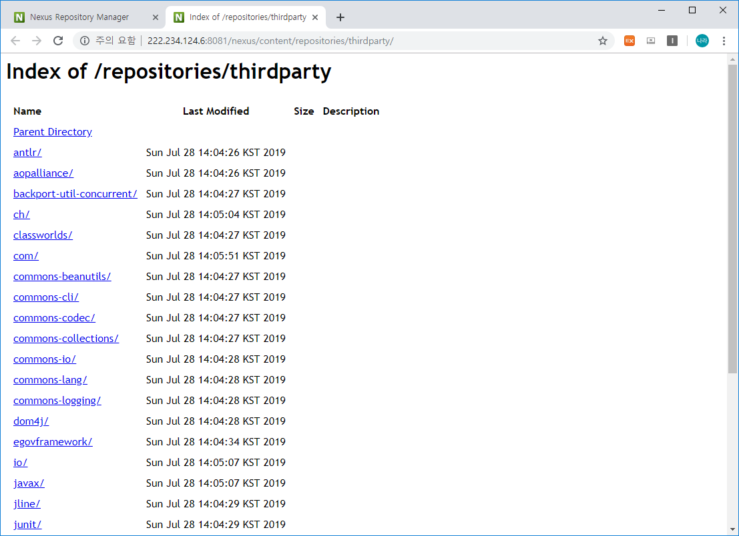Screen dimensions: 739x536
Task: Open the classworlds/ directory link
Action: pyautogui.click(x=43, y=235)
